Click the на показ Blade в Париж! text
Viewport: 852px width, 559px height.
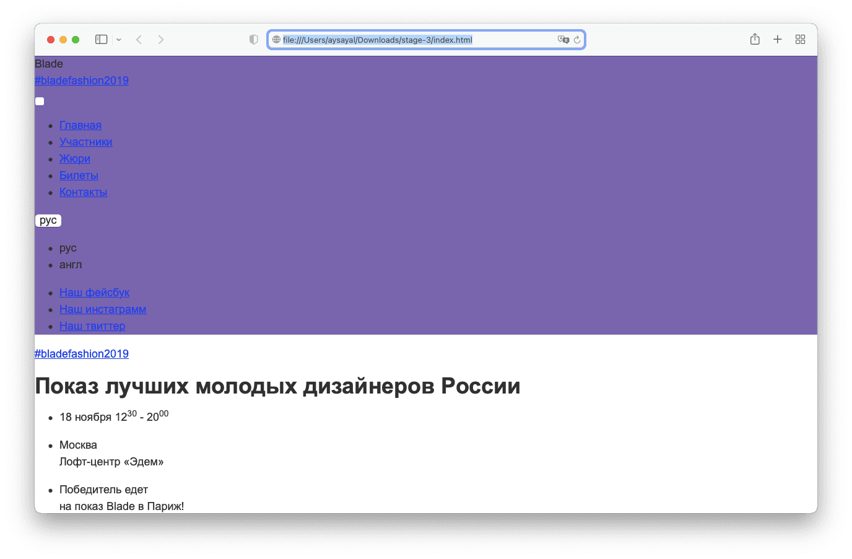pos(121,506)
